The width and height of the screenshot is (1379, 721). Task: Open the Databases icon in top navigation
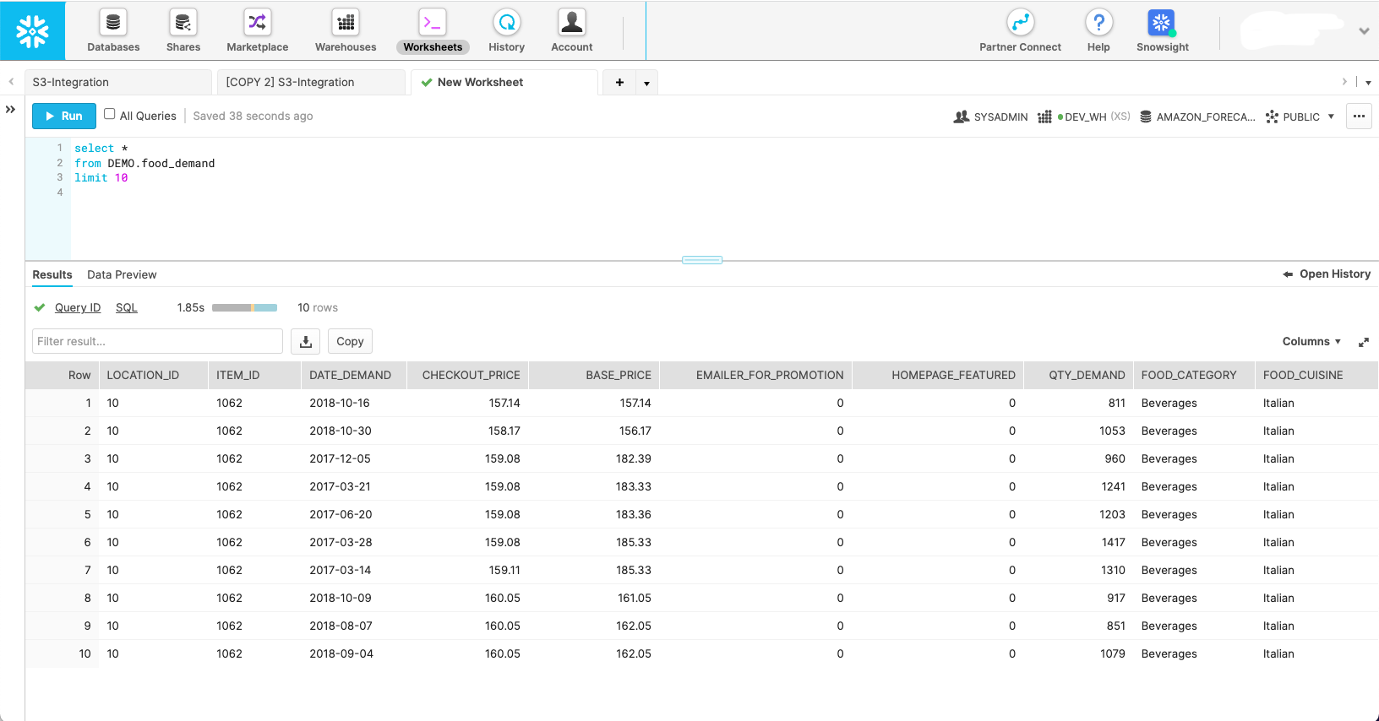(x=113, y=24)
